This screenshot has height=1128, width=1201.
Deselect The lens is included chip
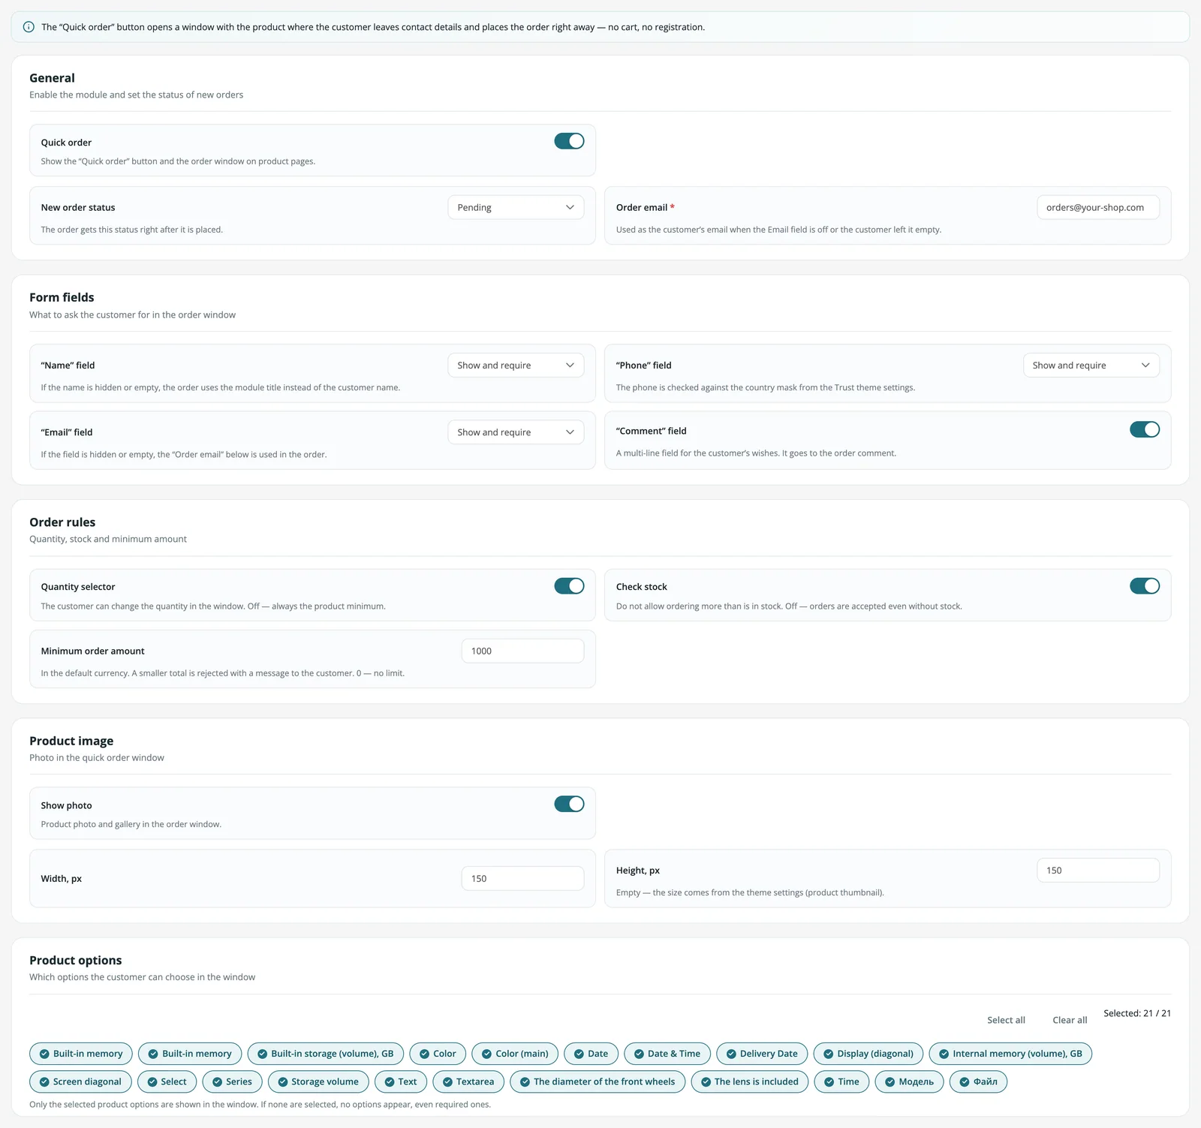(x=750, y=1081)
